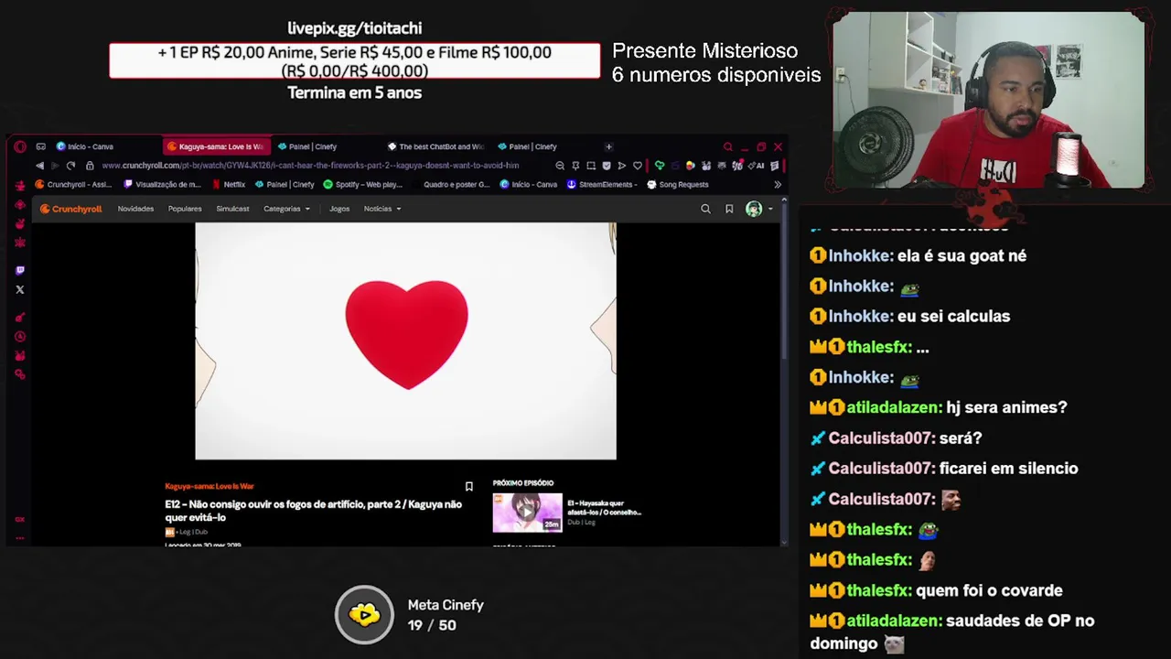The image size is (1171, 659).
Task: Open the Spotify – Web player bookmark
Action: pos(363,184)
